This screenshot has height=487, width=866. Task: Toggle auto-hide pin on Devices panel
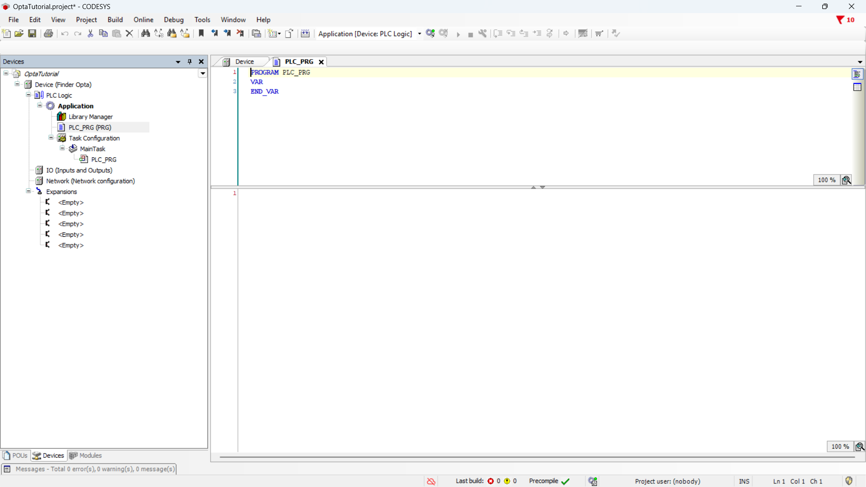[x=189, y=62]
